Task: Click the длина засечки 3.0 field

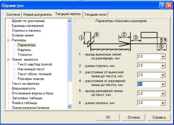Action: [149, 103]
